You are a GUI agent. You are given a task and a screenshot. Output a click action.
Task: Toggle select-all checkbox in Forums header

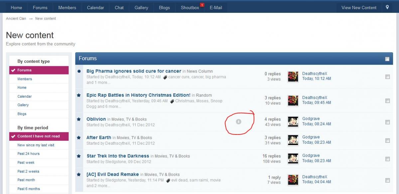coord(387,59)
